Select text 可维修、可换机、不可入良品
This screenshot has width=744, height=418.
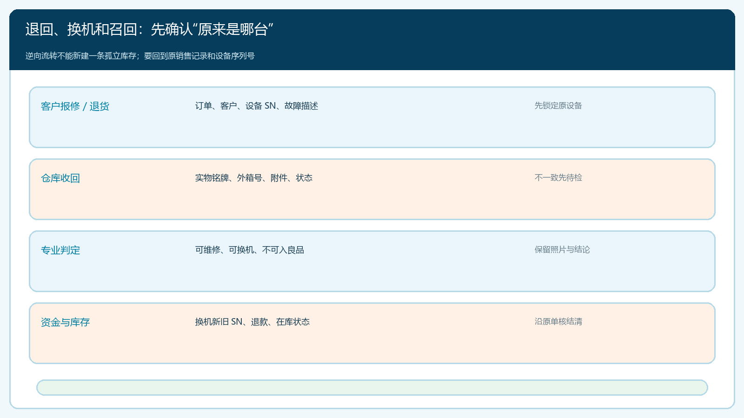[250, 250]
